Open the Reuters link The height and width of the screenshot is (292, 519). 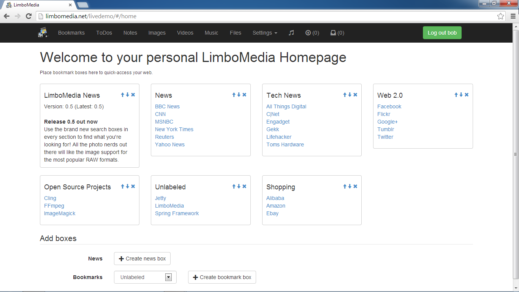[165, 137]
